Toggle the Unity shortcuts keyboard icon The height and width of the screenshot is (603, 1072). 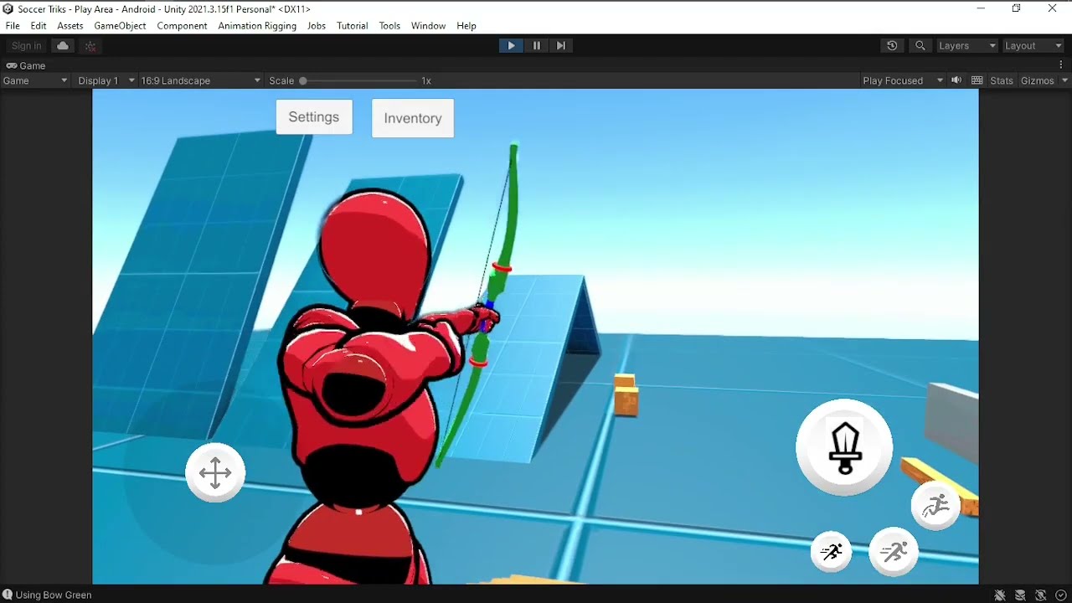[977, 80]
